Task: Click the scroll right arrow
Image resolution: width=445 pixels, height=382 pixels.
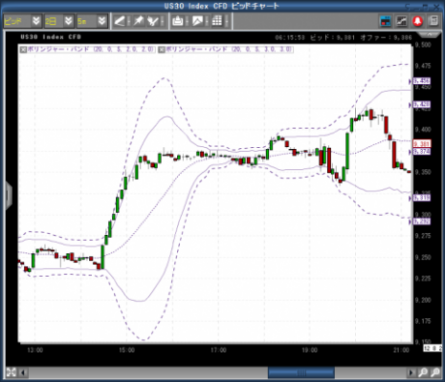Action: pyautogui.click(x=411, y=373)
